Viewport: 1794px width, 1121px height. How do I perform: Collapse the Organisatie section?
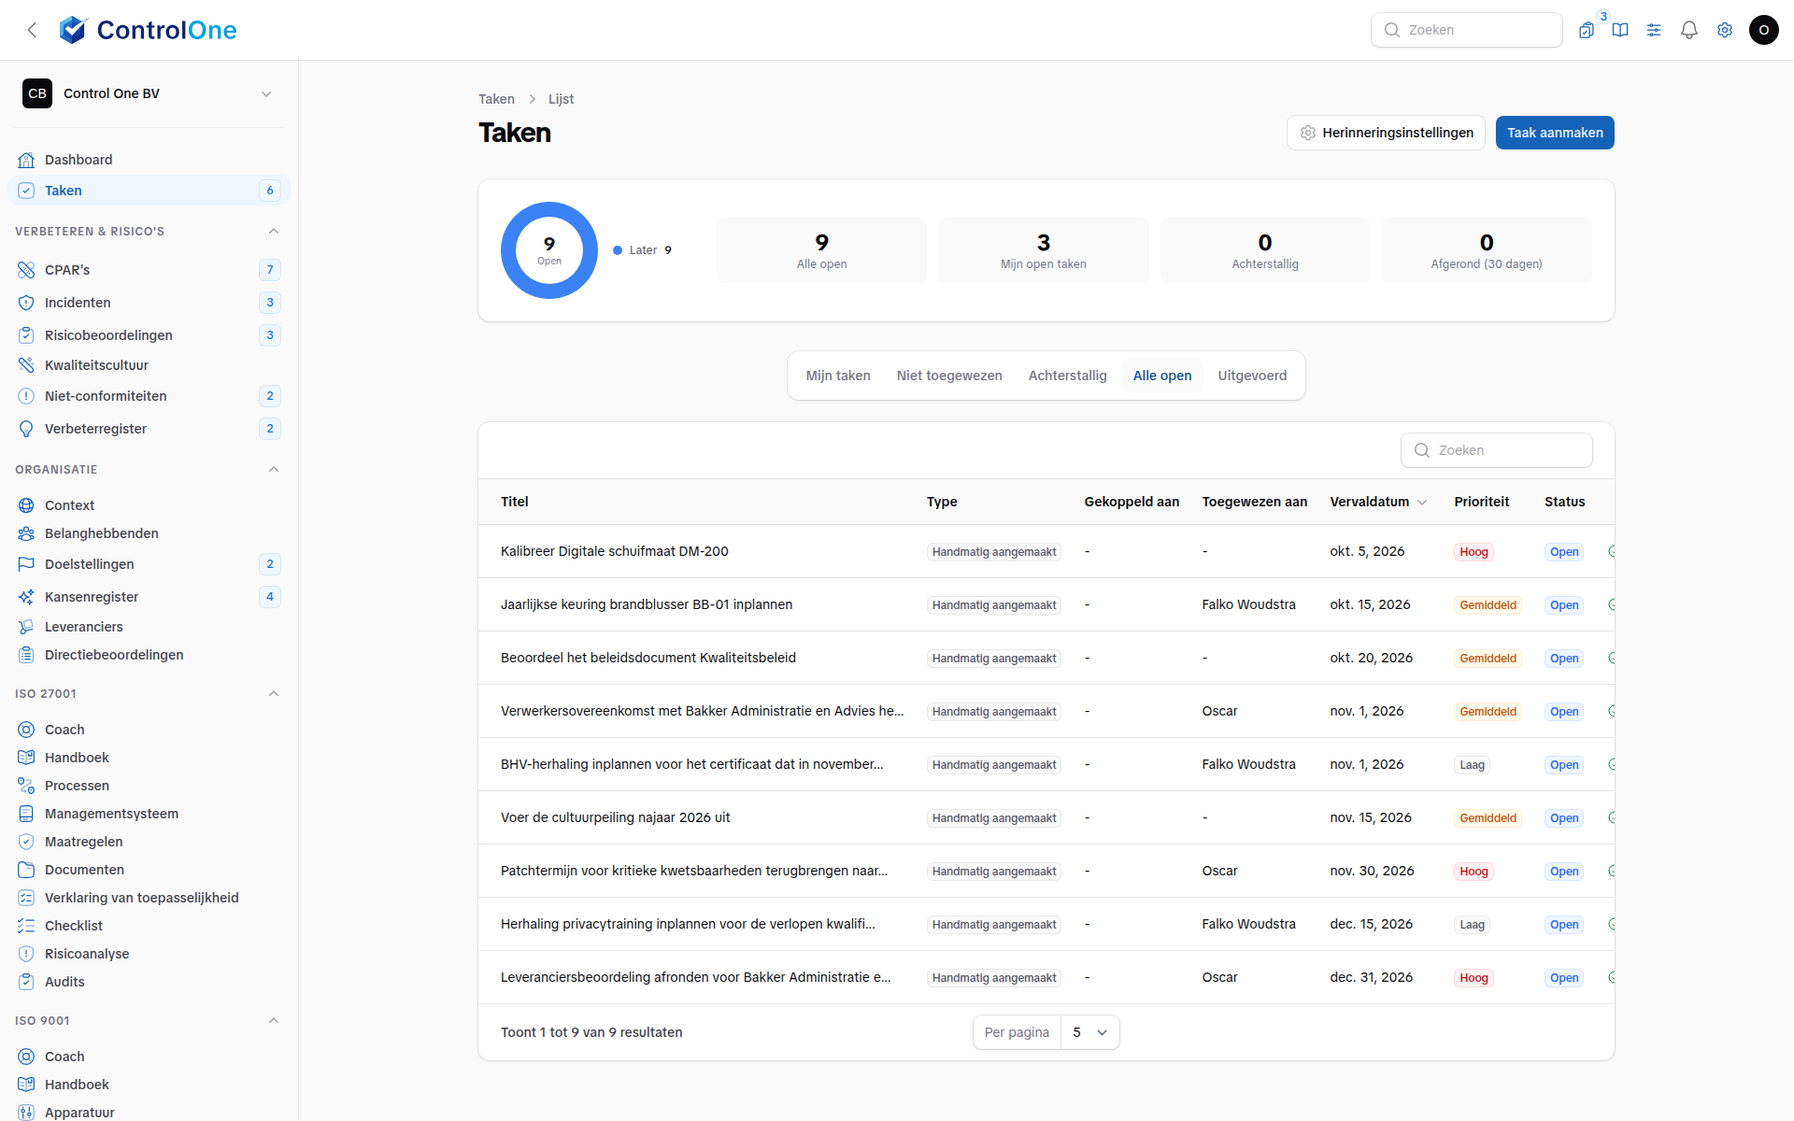[x=274, y=470]
